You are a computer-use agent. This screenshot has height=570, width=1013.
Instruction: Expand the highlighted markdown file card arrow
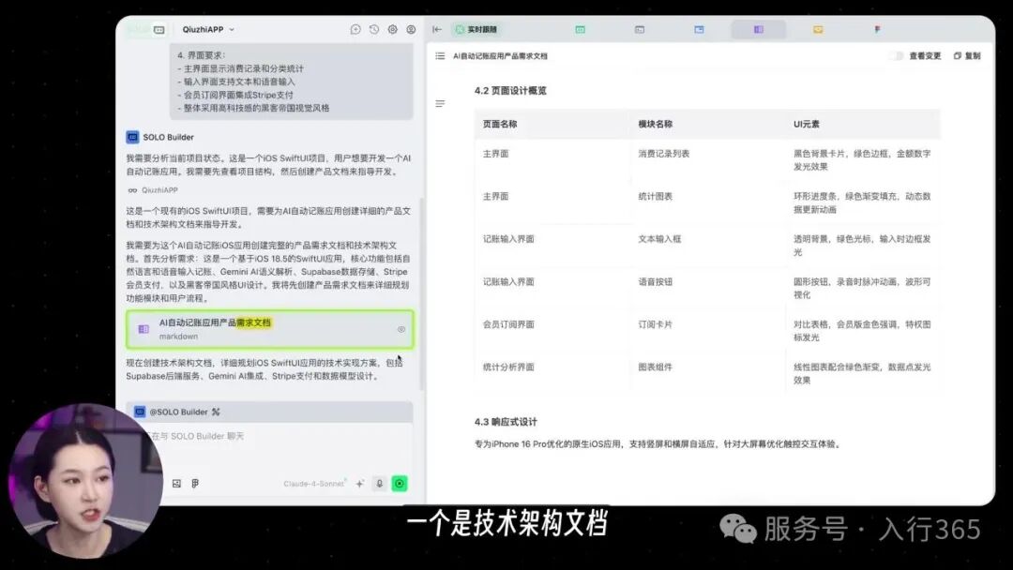(x=402, y=329)
